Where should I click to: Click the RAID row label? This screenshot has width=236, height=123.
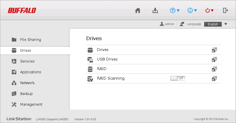coord(102,69)
